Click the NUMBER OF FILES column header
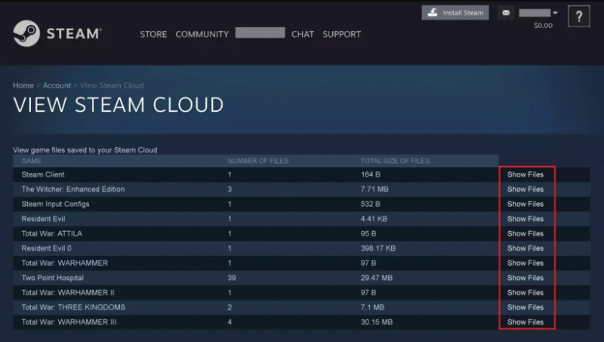Image resolution: width=604 pixels, height=342 pixels. click(257, 161)
